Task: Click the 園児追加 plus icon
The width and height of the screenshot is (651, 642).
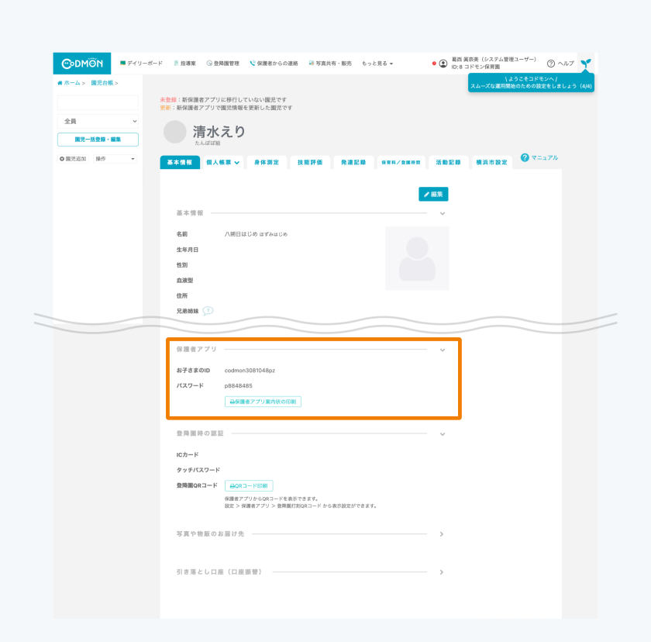Action: pos(62,159)
